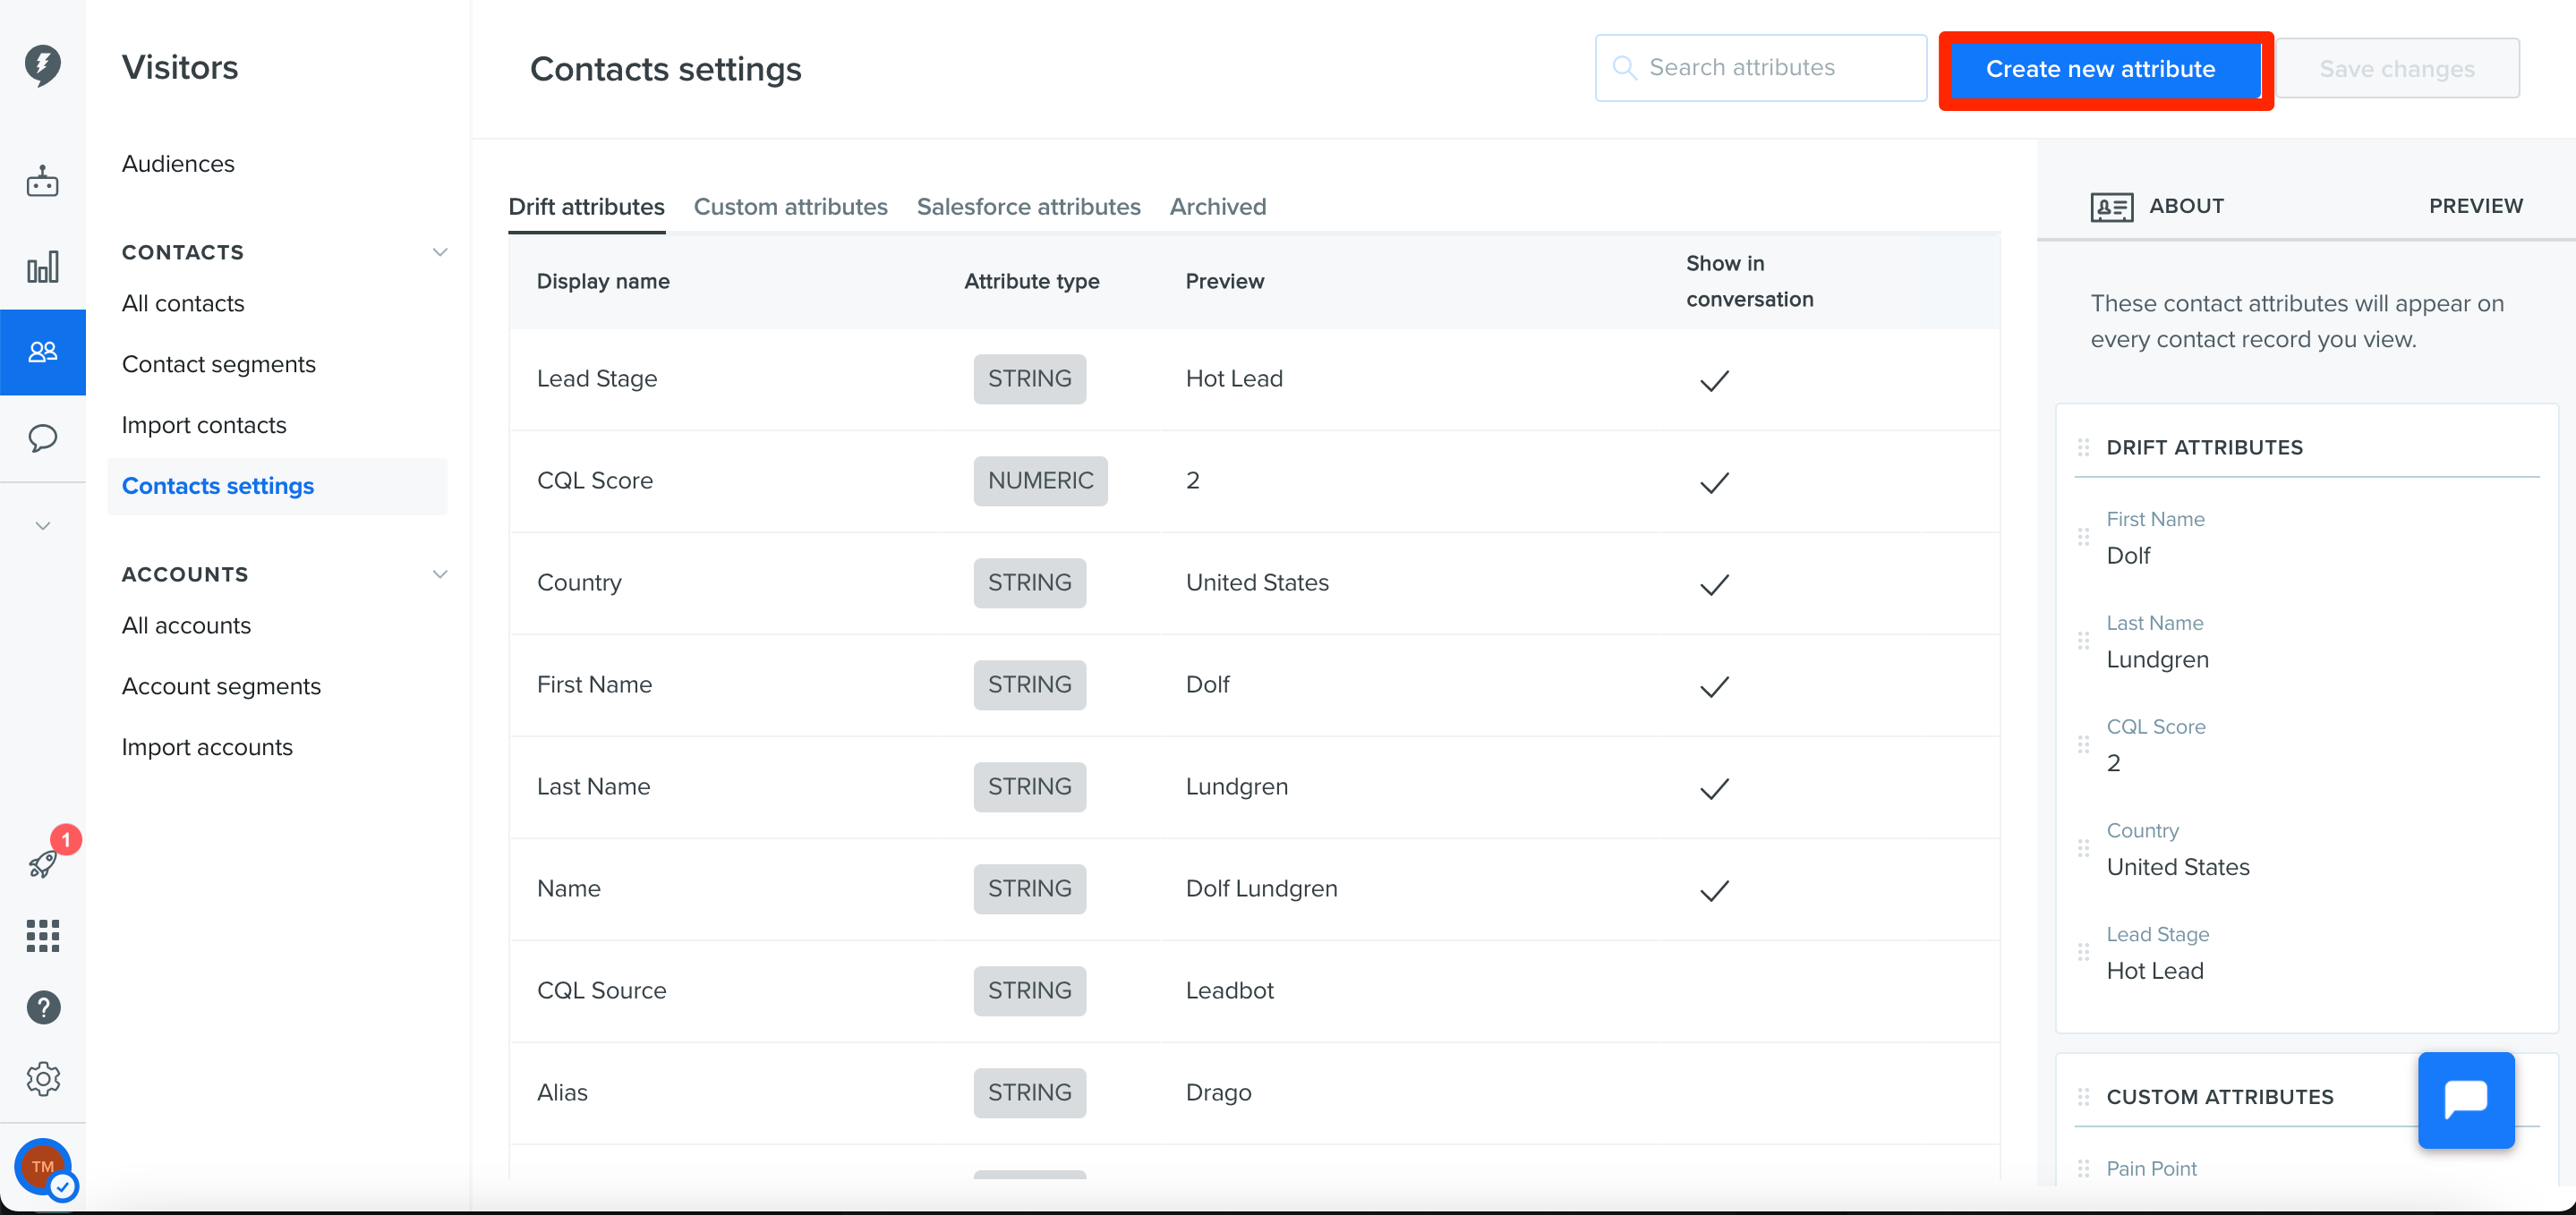
Task: Open the blue chat widget button
Action: (2465, 1100)
